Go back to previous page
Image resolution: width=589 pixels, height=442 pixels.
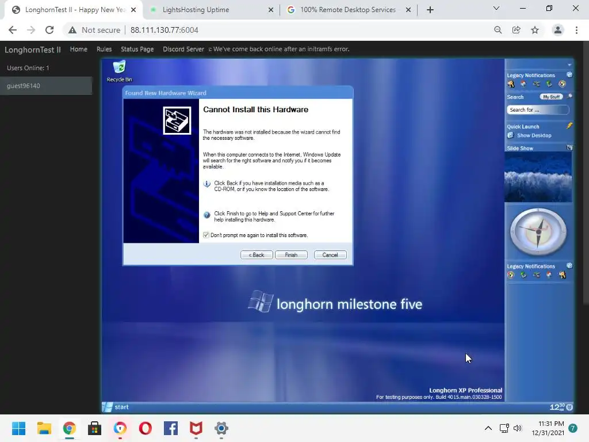coord(13,30)
